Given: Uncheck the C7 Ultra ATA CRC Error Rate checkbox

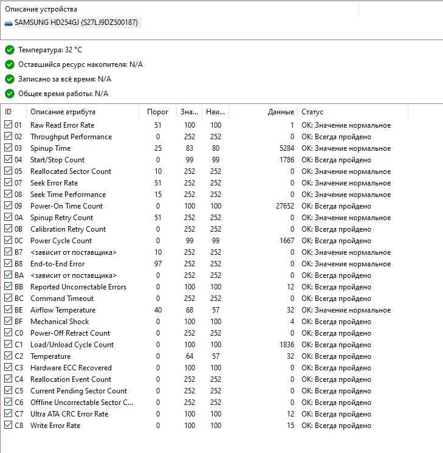Looking at the screenshot, I should point(9,413).
